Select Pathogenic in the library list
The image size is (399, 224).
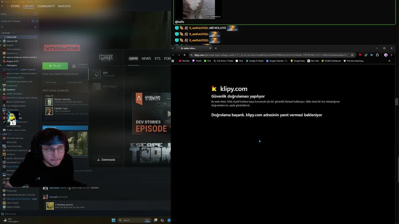(12, 65)
